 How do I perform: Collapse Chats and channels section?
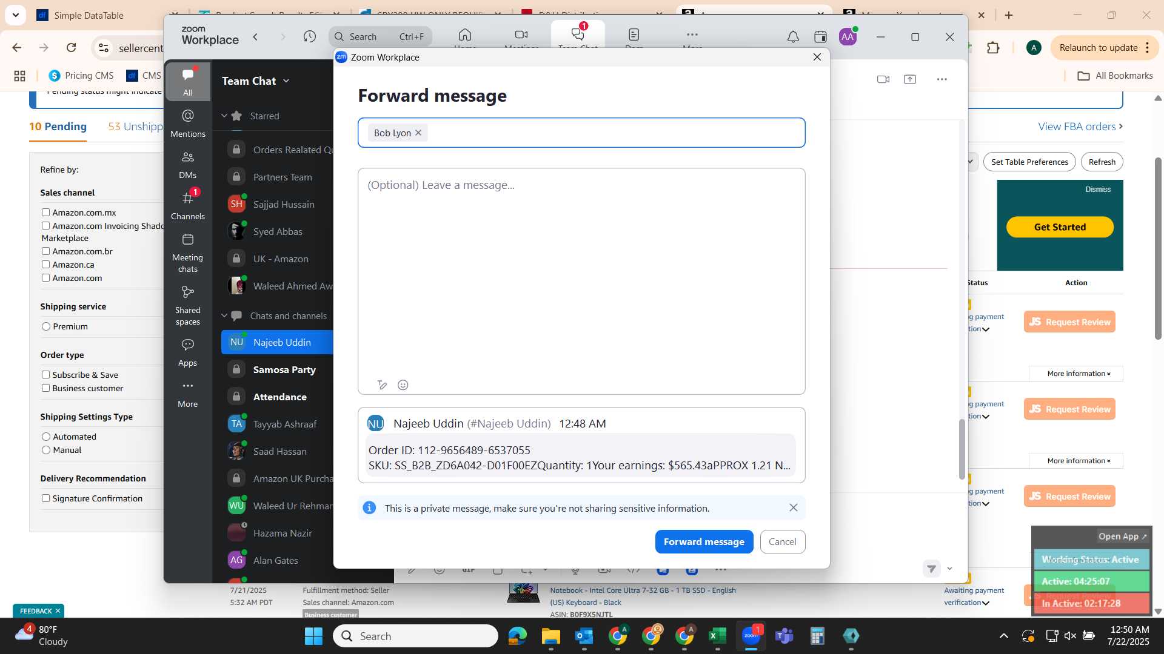(x=224, y=315)
